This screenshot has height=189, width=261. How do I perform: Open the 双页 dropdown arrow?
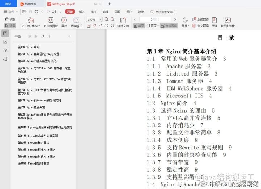[158, 26]
